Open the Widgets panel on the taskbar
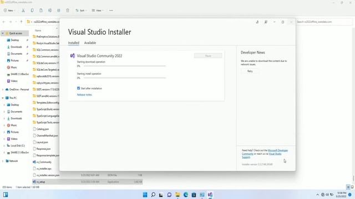 [6, 195]
